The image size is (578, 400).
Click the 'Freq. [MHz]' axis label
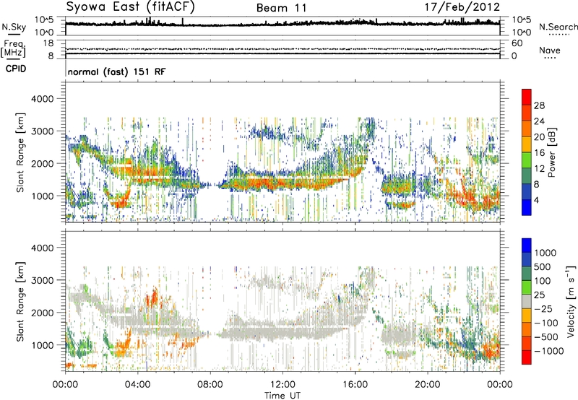coord(14,48)
